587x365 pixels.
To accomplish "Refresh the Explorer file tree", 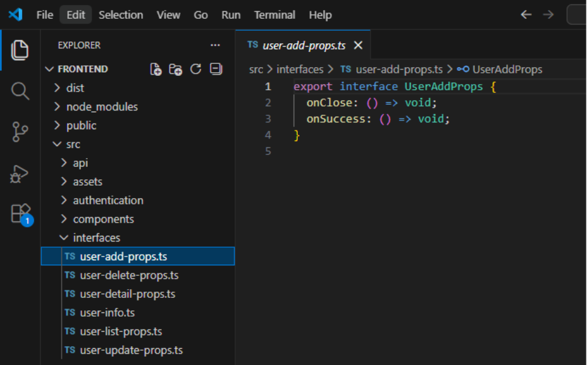I will pyautogui.click(x=196, y=69).
